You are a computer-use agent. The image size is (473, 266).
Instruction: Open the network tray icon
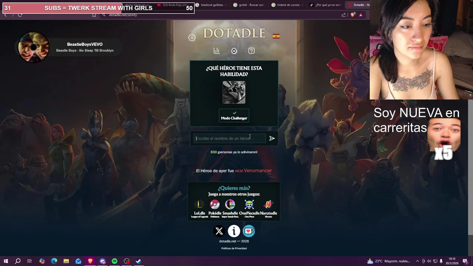435,261
